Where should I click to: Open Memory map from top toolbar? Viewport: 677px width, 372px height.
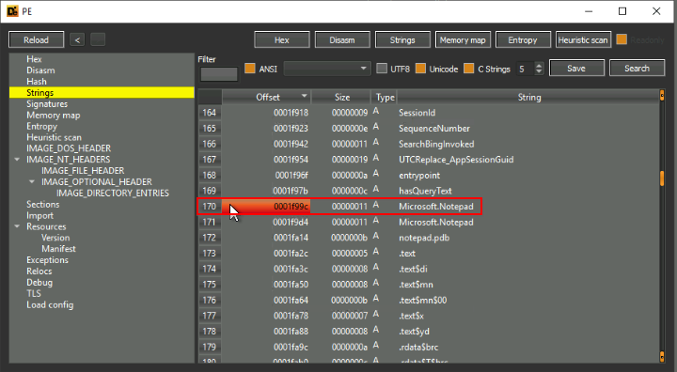click(x=463, y=39)
